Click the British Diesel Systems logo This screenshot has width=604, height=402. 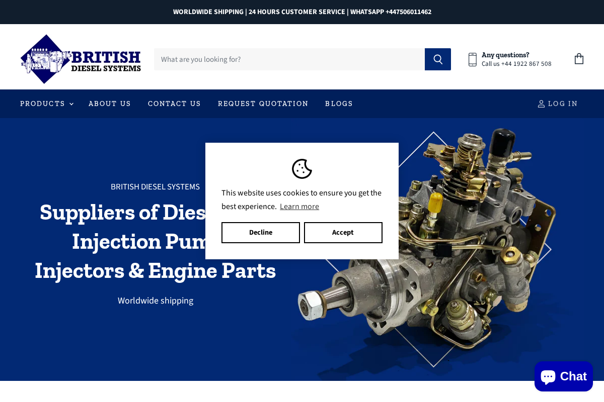point(81,59)
